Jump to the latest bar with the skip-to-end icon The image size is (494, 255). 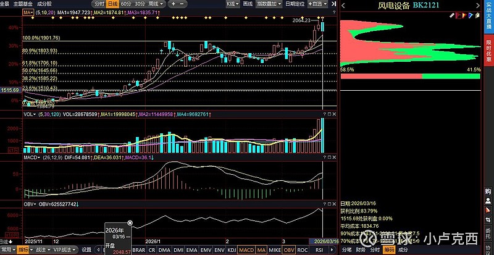(333, 4)
